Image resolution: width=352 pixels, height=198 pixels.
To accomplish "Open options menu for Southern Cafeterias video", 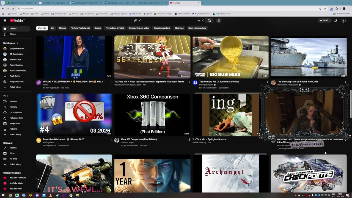I will tap(267, 82).
